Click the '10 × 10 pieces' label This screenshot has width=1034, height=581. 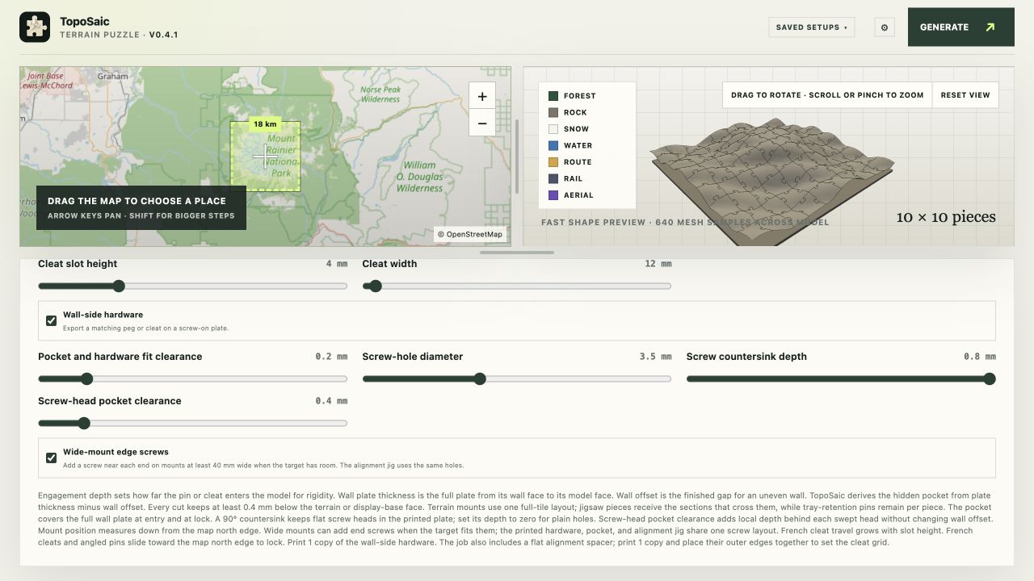tap(946, 217)
